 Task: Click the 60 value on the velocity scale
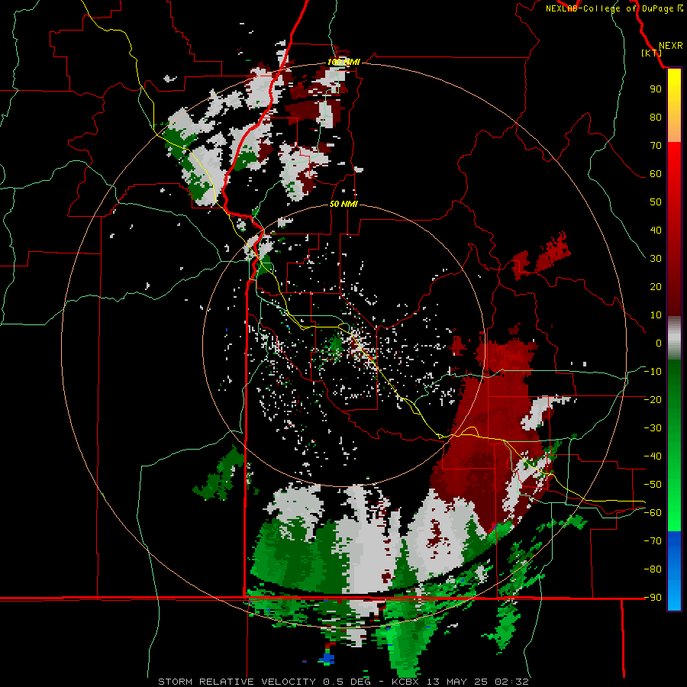pyautogui.click(x=656, y=173)
